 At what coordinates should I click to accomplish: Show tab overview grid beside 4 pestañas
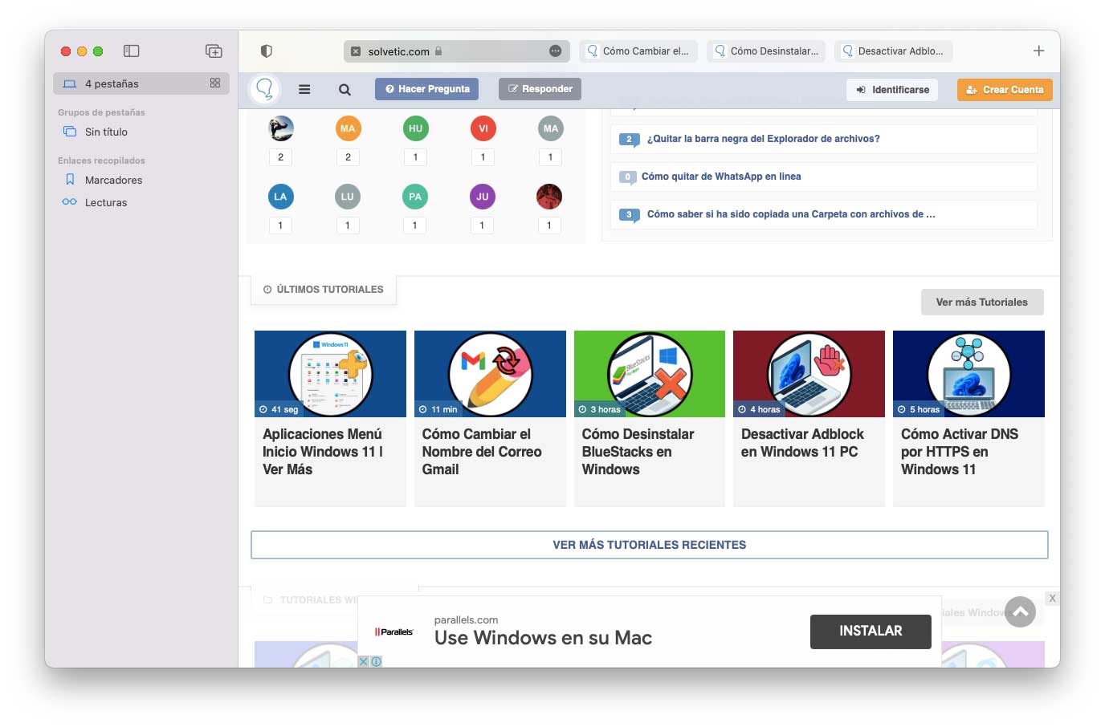coord(215,83)
